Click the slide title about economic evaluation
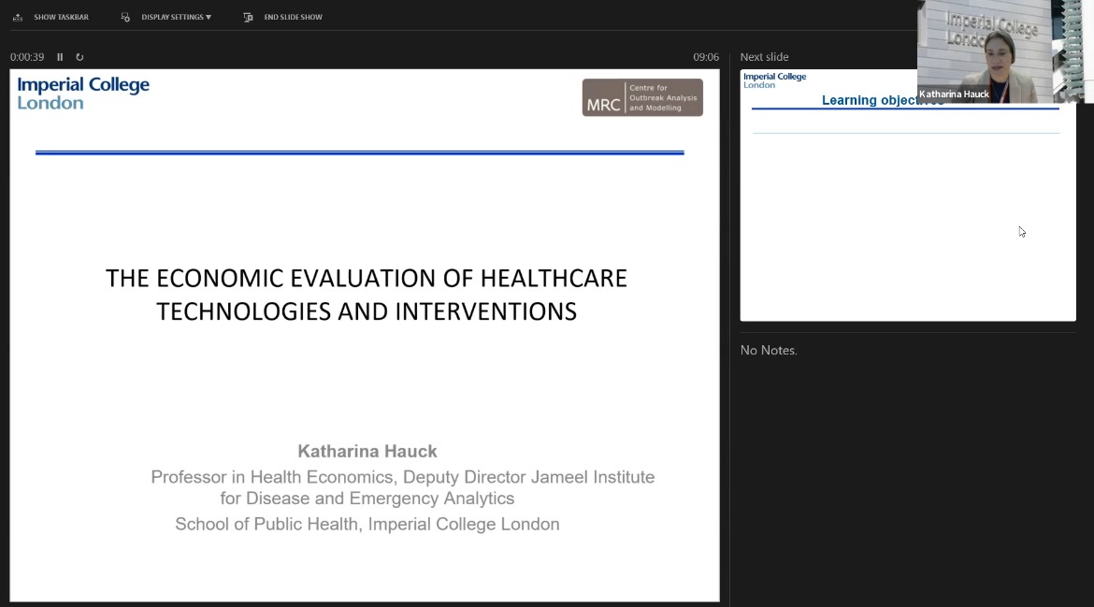 click(x=366, y=294)
